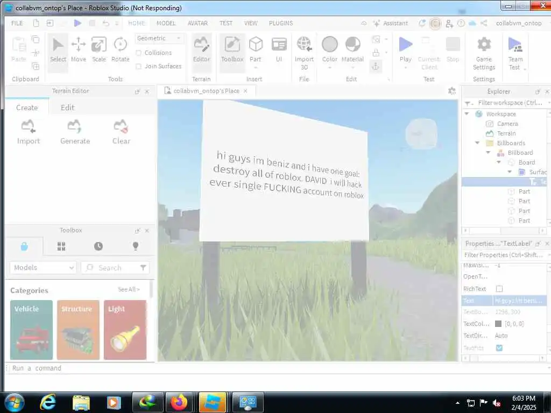Viewport: 551px width, 413px height.
Task: Open the Geometric mode dropdown
Action: 159,38
